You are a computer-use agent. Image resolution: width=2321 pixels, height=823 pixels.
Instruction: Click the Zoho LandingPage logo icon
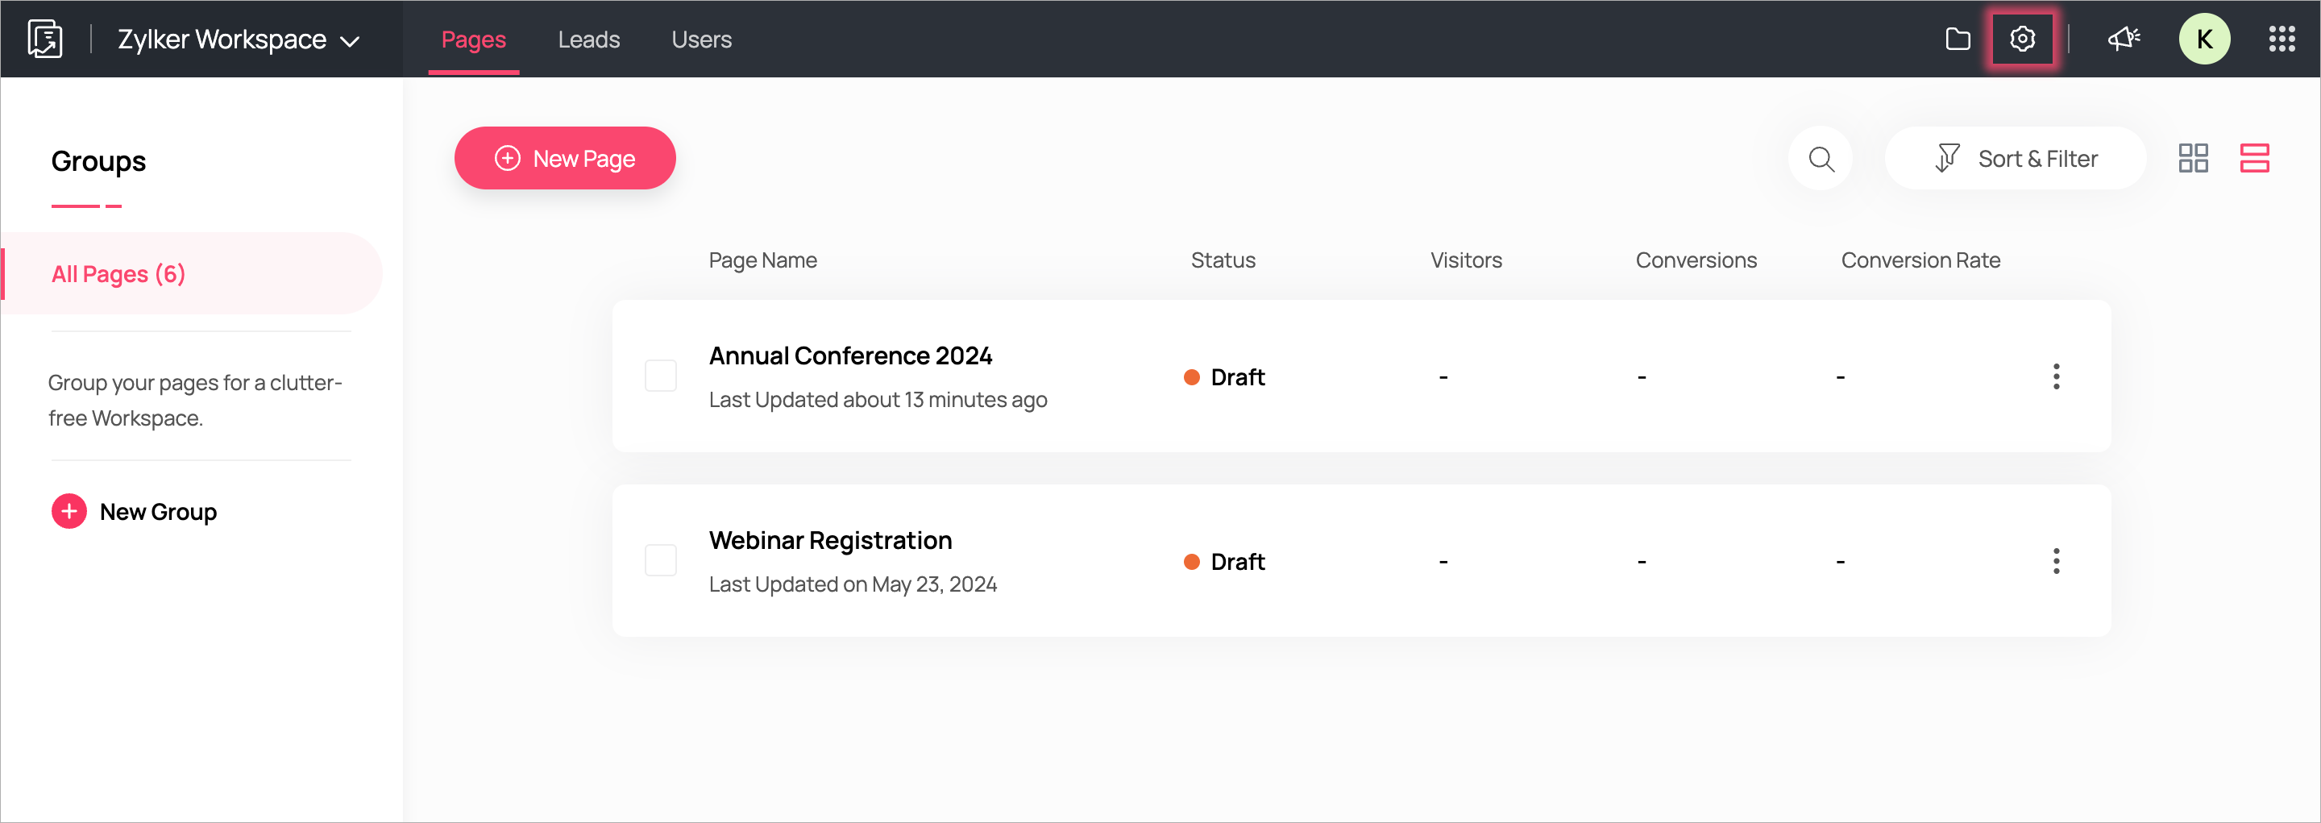point(44,39)
